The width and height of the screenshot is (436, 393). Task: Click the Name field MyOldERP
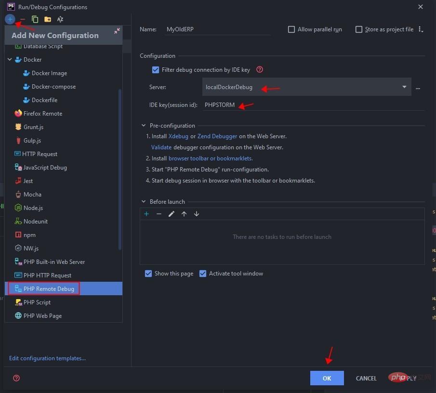click(x=218, y=29)
